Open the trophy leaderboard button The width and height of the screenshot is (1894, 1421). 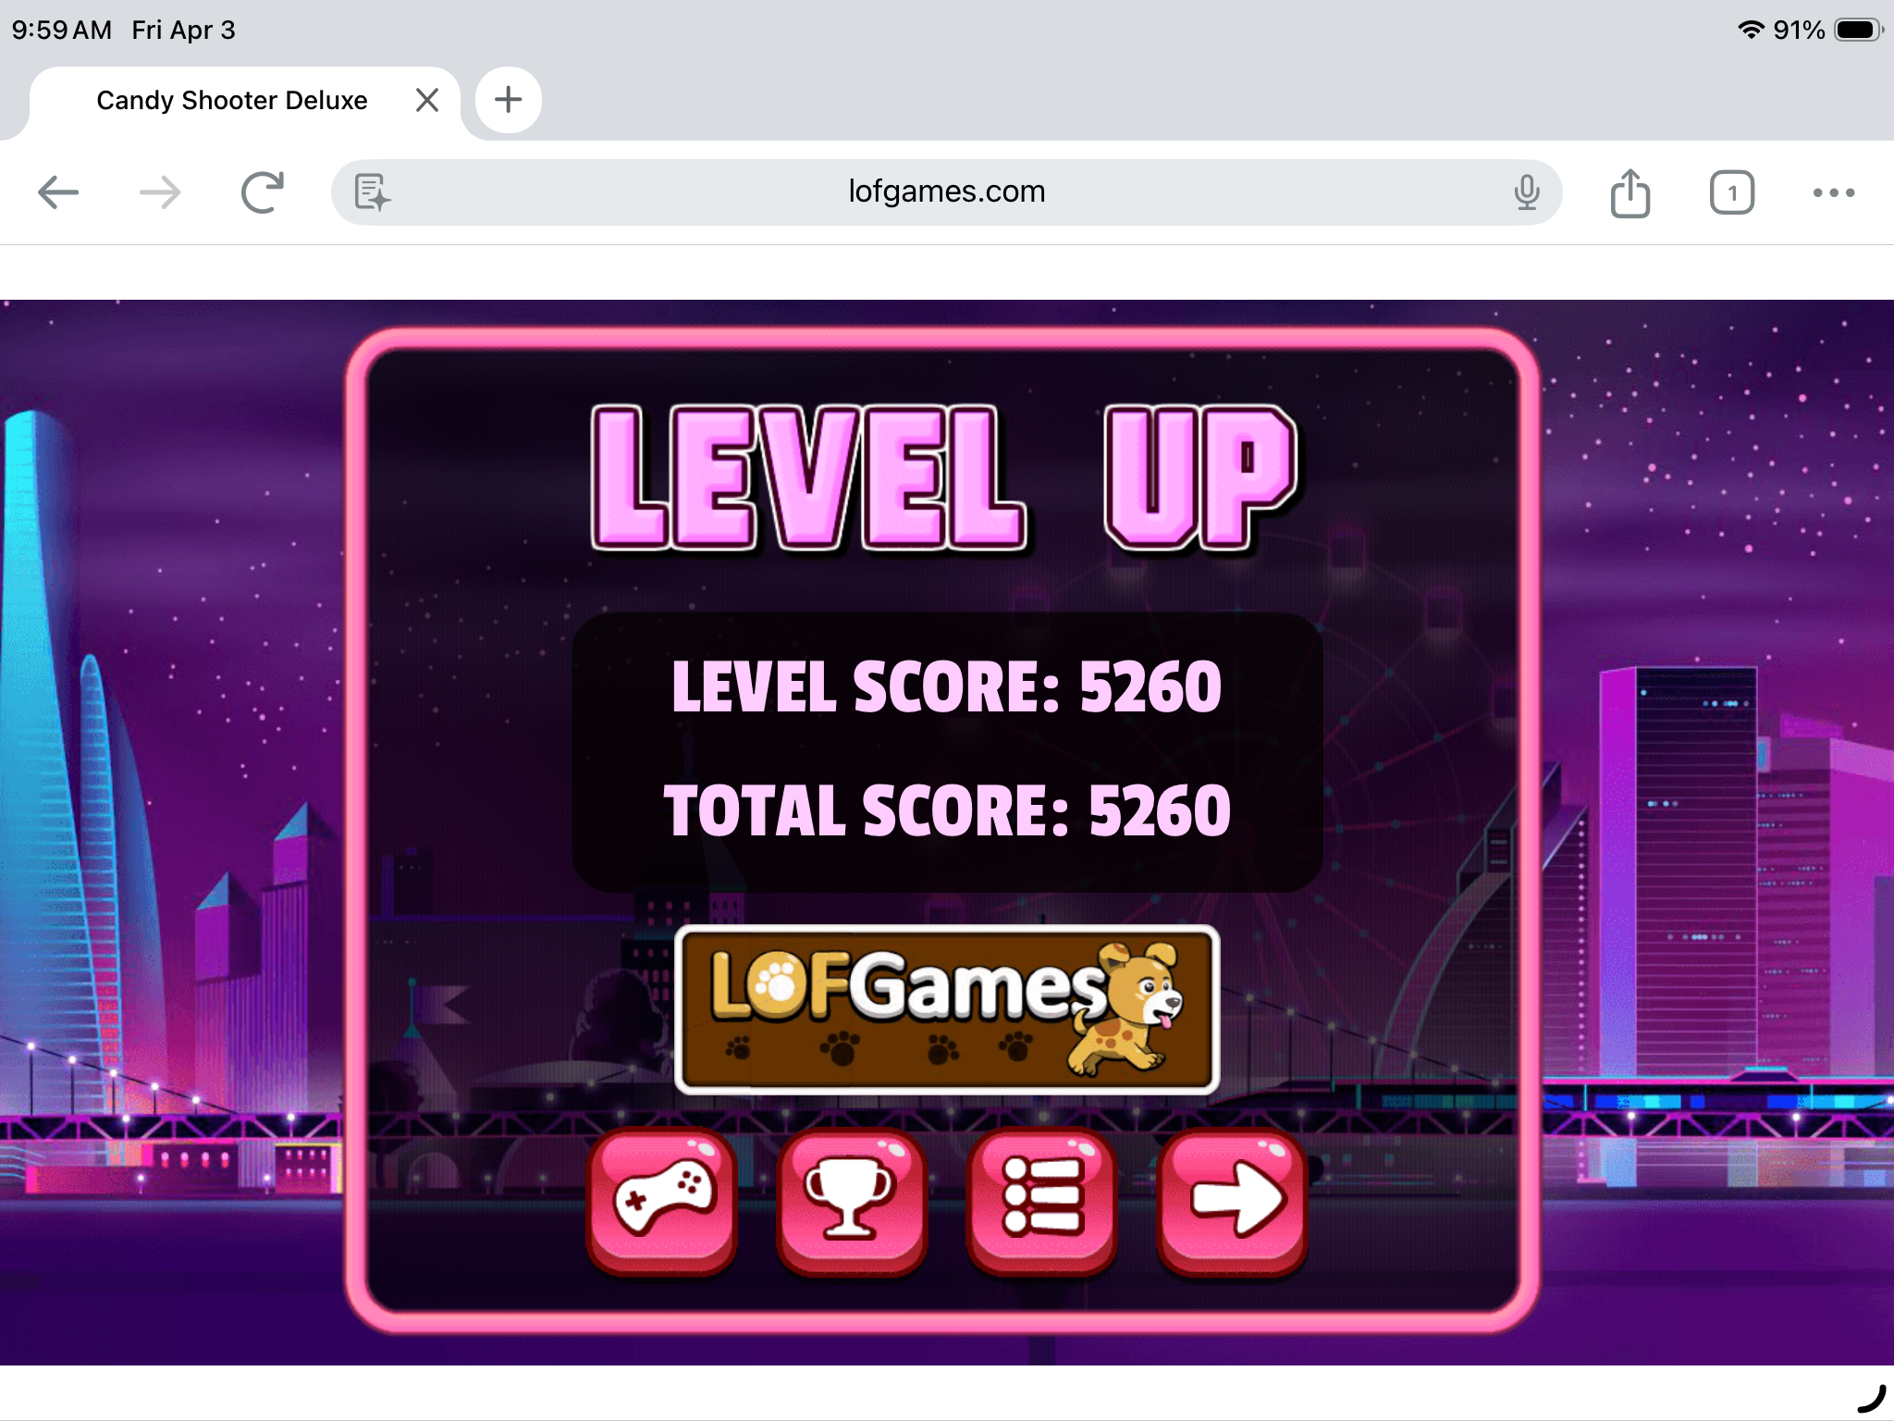coord(852,1199)
